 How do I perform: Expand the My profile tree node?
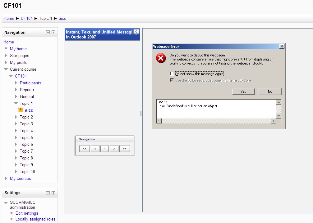click(x=6, y=62)
